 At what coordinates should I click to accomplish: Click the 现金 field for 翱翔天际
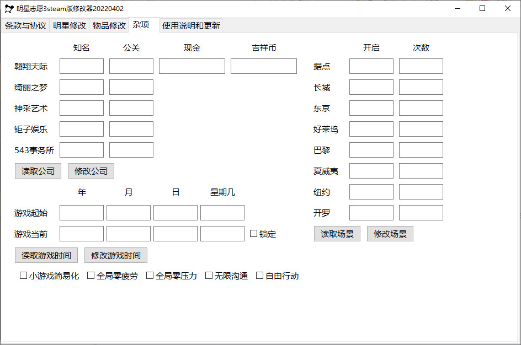click(192, 66)
